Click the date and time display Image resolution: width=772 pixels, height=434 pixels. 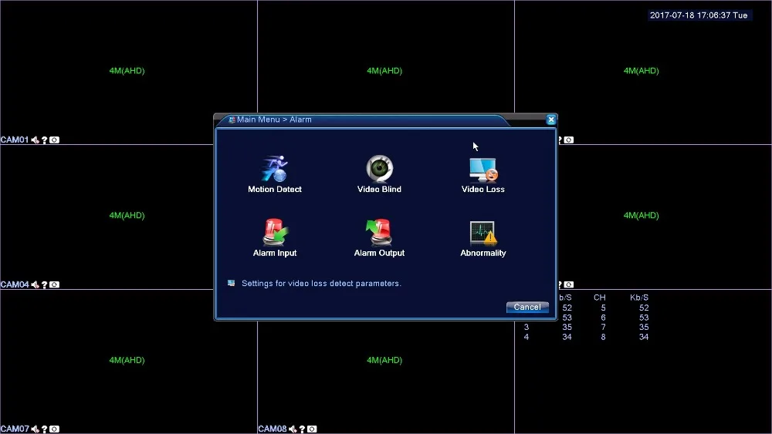pyautogui.click(x=699, y=15)
